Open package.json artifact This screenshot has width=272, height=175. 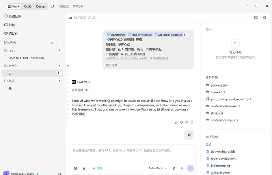coord(217,85)
